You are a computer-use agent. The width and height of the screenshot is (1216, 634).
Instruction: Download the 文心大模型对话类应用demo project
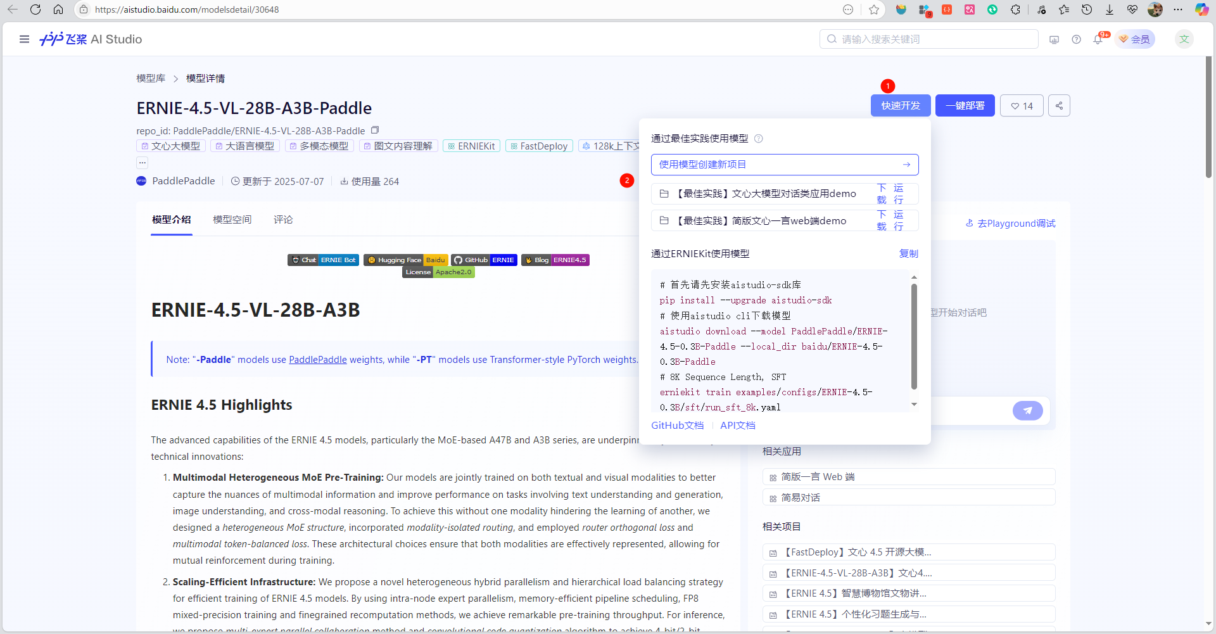coord(882,194)
